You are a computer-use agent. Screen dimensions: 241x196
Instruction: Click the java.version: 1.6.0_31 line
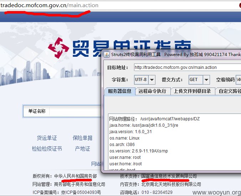pos(130,132)
